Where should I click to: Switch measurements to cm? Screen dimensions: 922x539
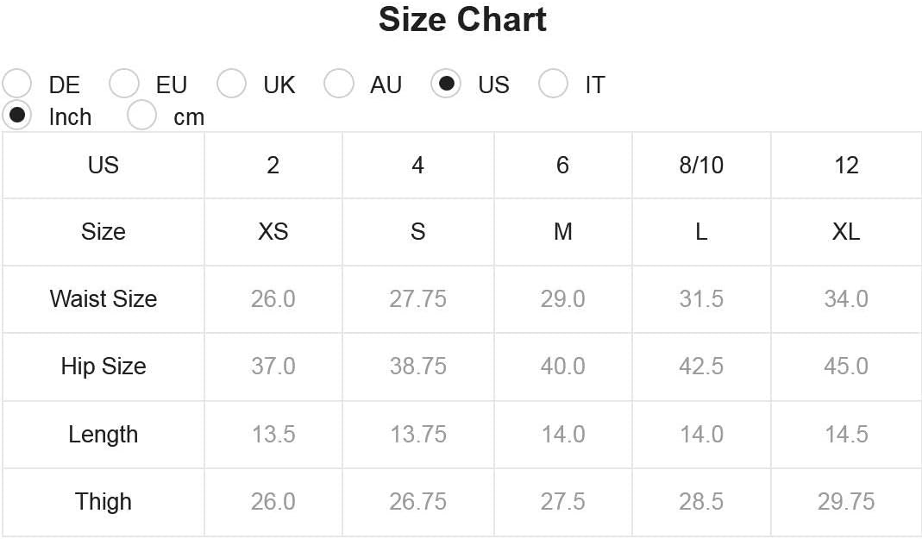click(x=141, y=115)
